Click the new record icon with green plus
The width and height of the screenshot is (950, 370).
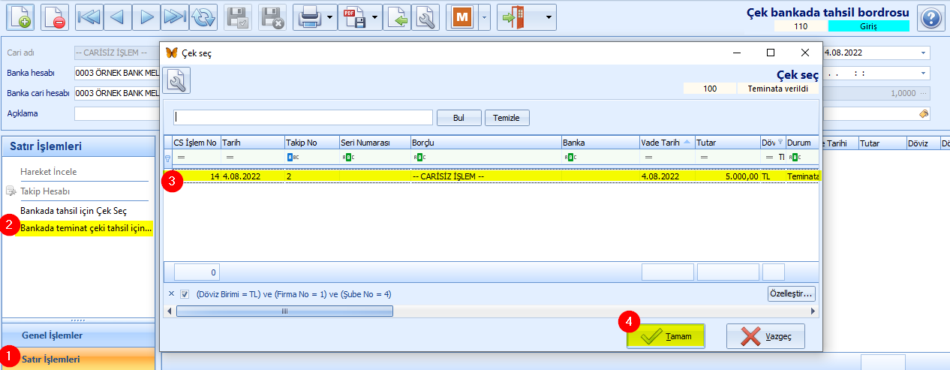pyautogui.click(x=19, y=17)
